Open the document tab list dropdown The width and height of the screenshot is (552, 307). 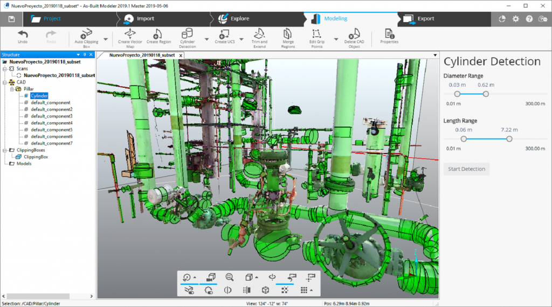pos(435,55)
